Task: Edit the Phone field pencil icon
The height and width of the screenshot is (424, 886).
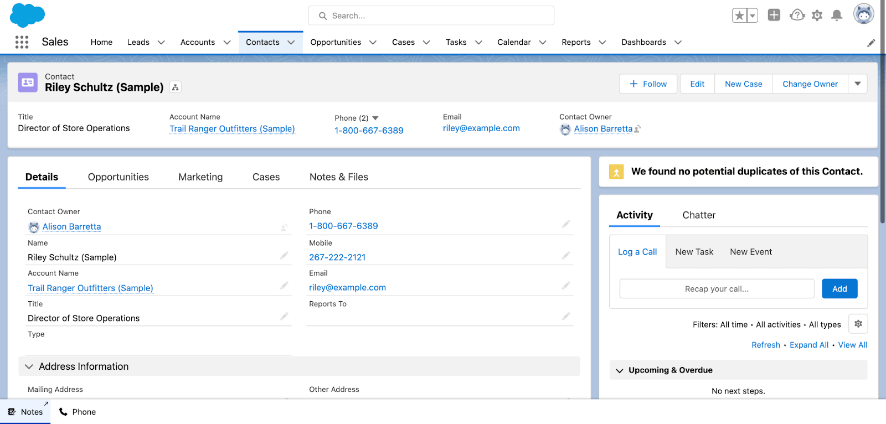Action: click(566, 224)
